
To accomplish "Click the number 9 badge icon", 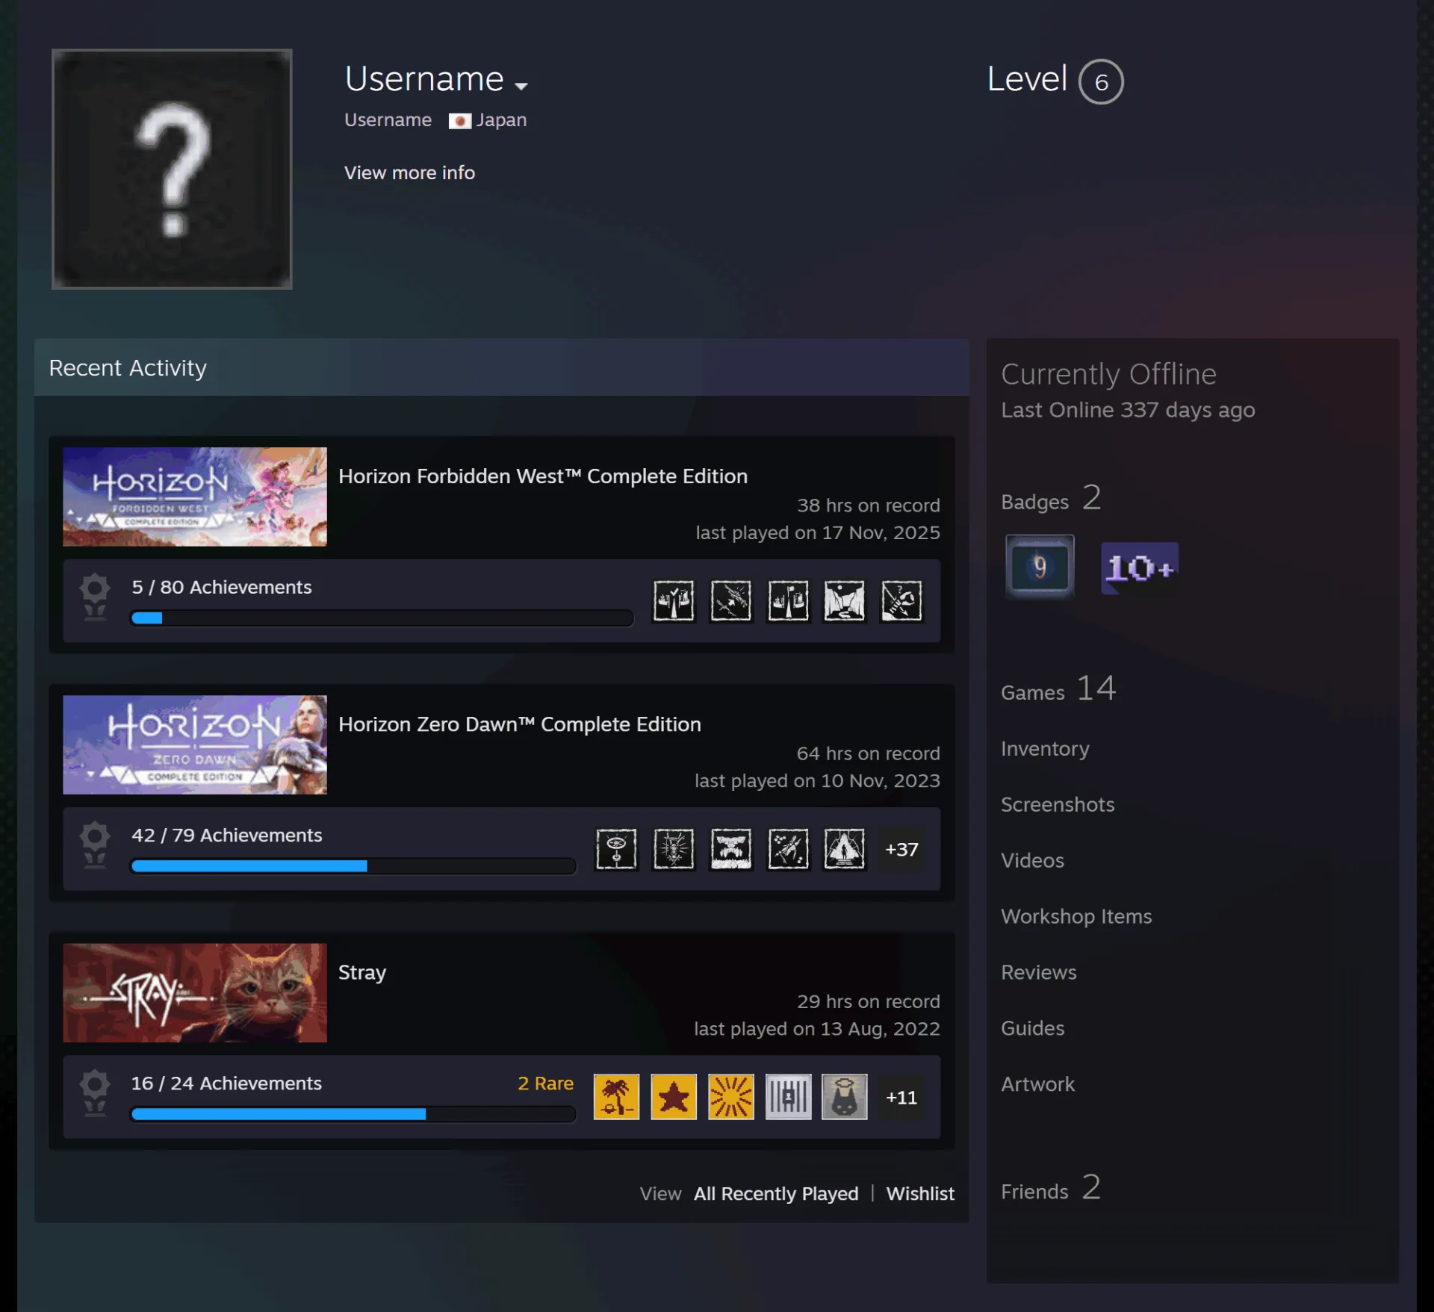I will point(1040,567).
